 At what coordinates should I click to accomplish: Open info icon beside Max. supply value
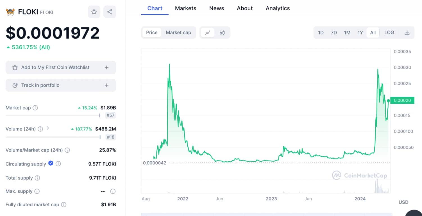[x=113, y=191]
